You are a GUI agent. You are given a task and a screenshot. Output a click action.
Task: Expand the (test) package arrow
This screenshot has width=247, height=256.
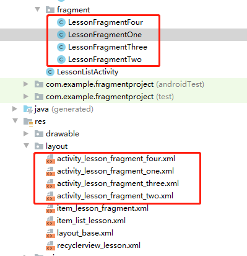pos(26,96)
